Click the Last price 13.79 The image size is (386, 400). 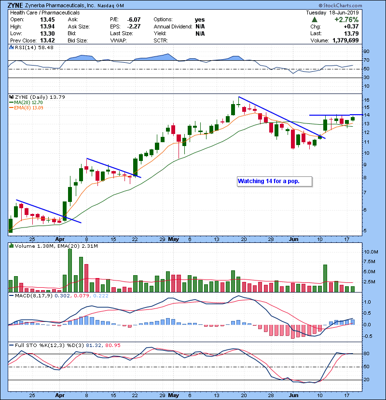351,33
